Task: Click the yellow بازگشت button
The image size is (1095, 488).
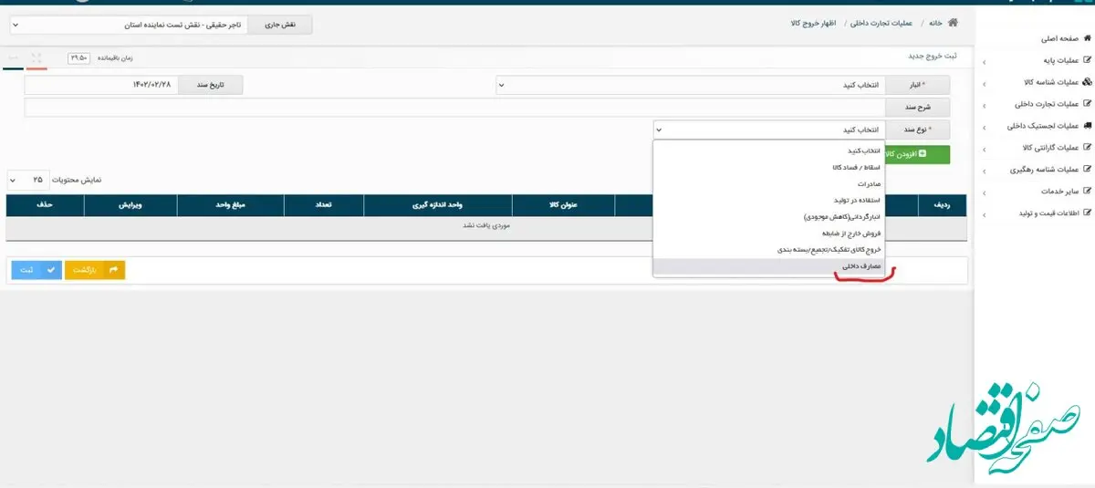Action: 95,270
